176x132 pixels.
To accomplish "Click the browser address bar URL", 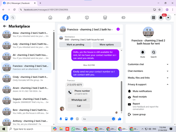I will click(x=46, y=10).
